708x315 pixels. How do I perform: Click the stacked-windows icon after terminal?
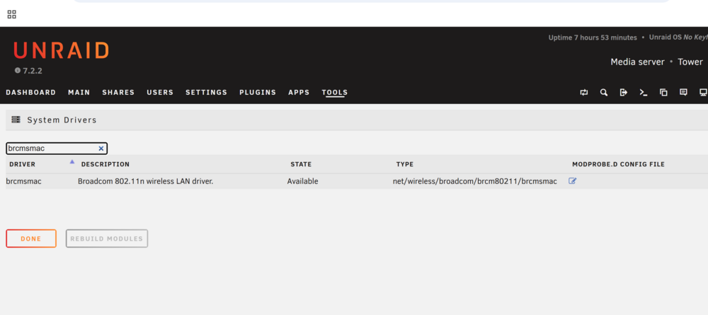[x=663, y=93]
